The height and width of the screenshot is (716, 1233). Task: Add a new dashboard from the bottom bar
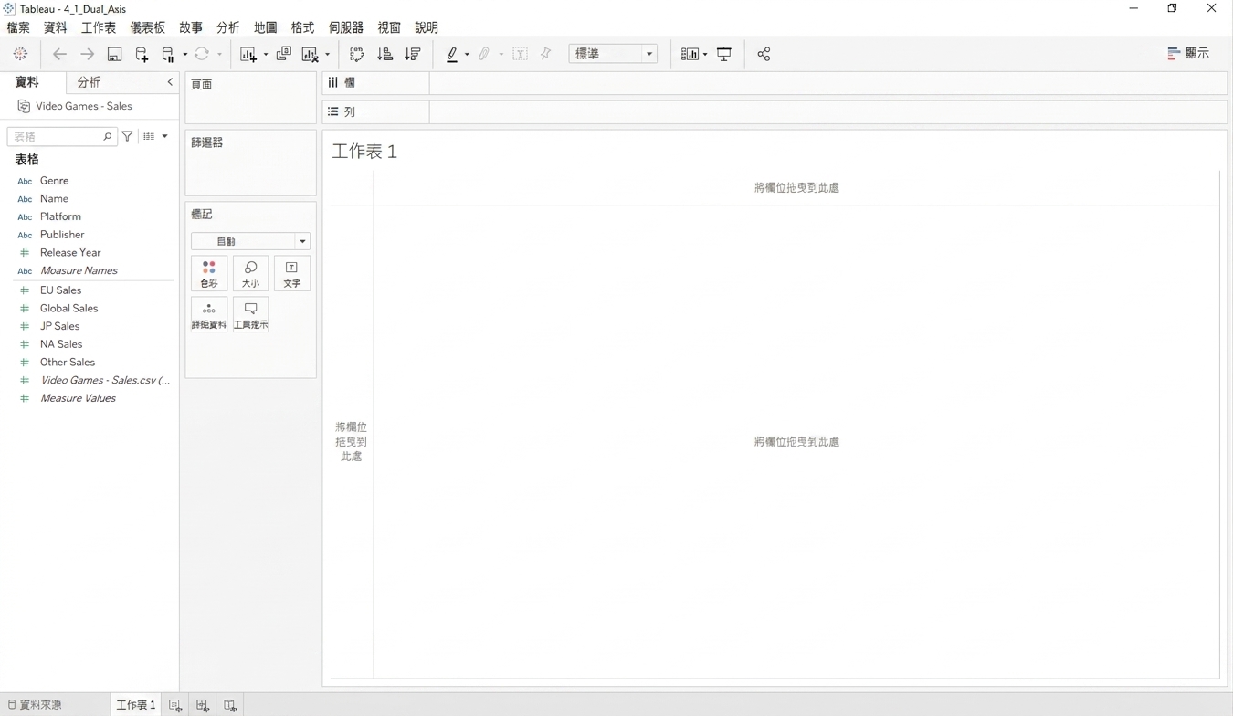click(203, 705)
